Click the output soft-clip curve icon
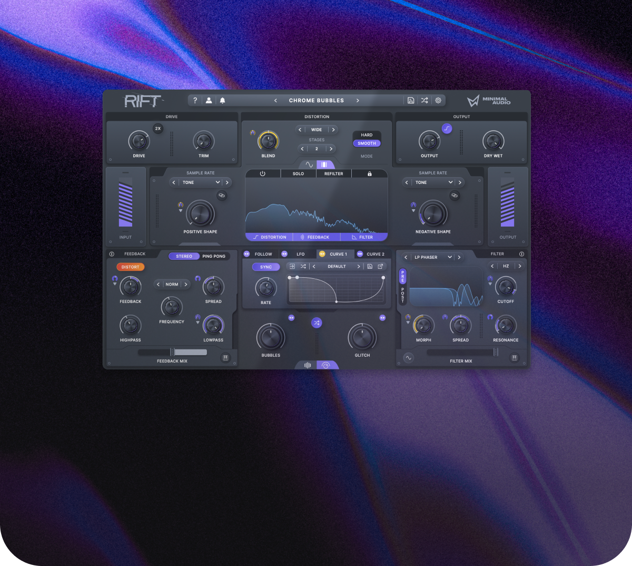This screenshot has width=632, height=566. (x=447, y=129)
